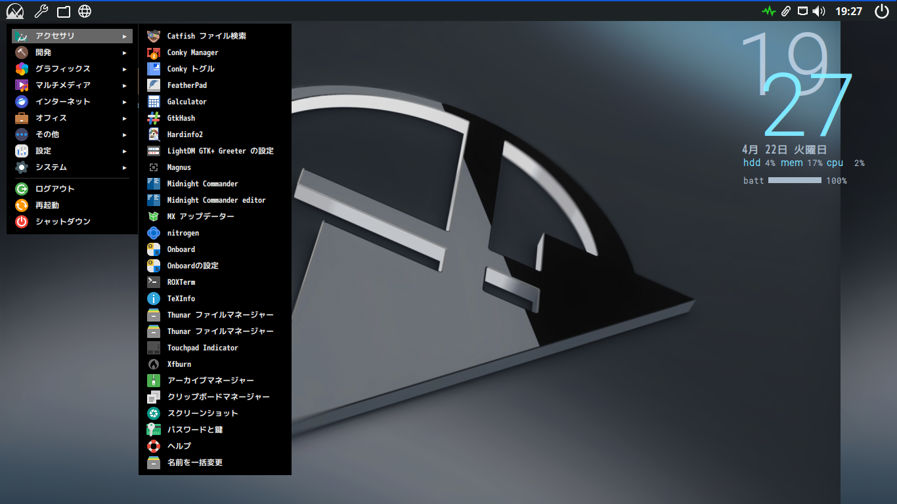Open ROXTerm from the terminal icon

pos(154,282)
